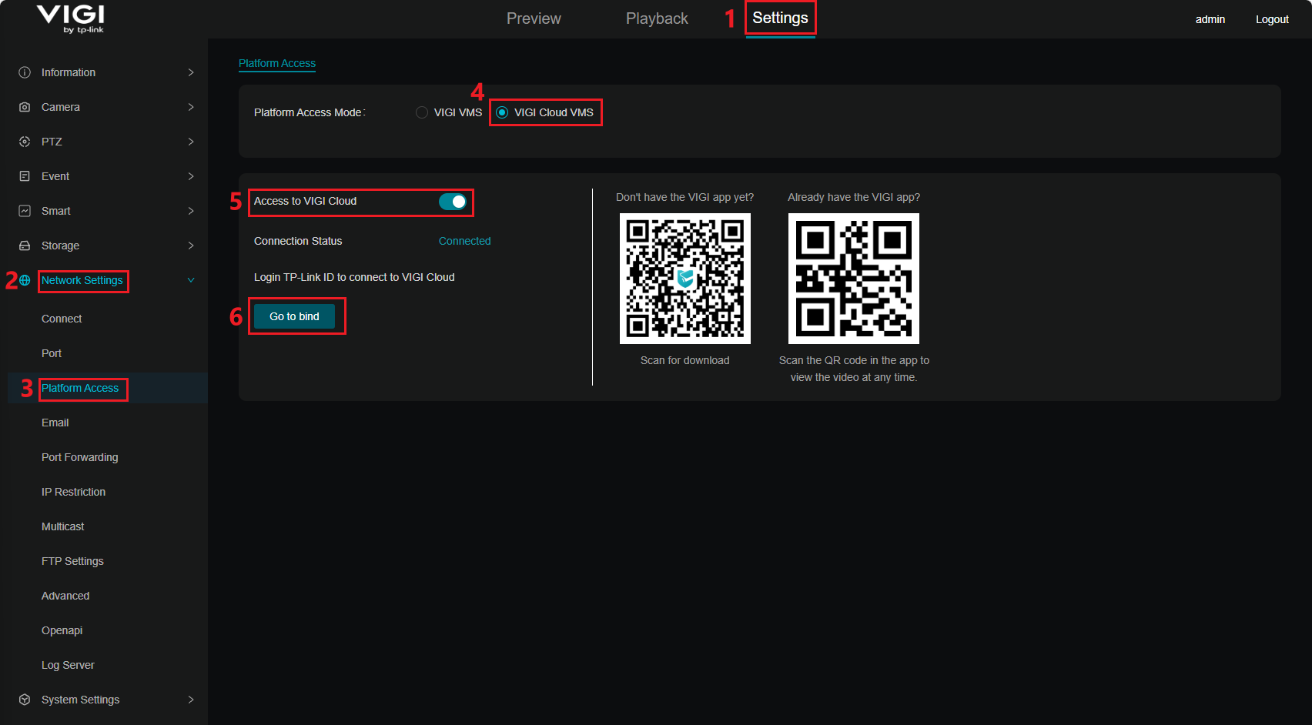Click the Network Settings globe icon
Image resolution: width=1312 pixels, height=725 pixels.
25,280
